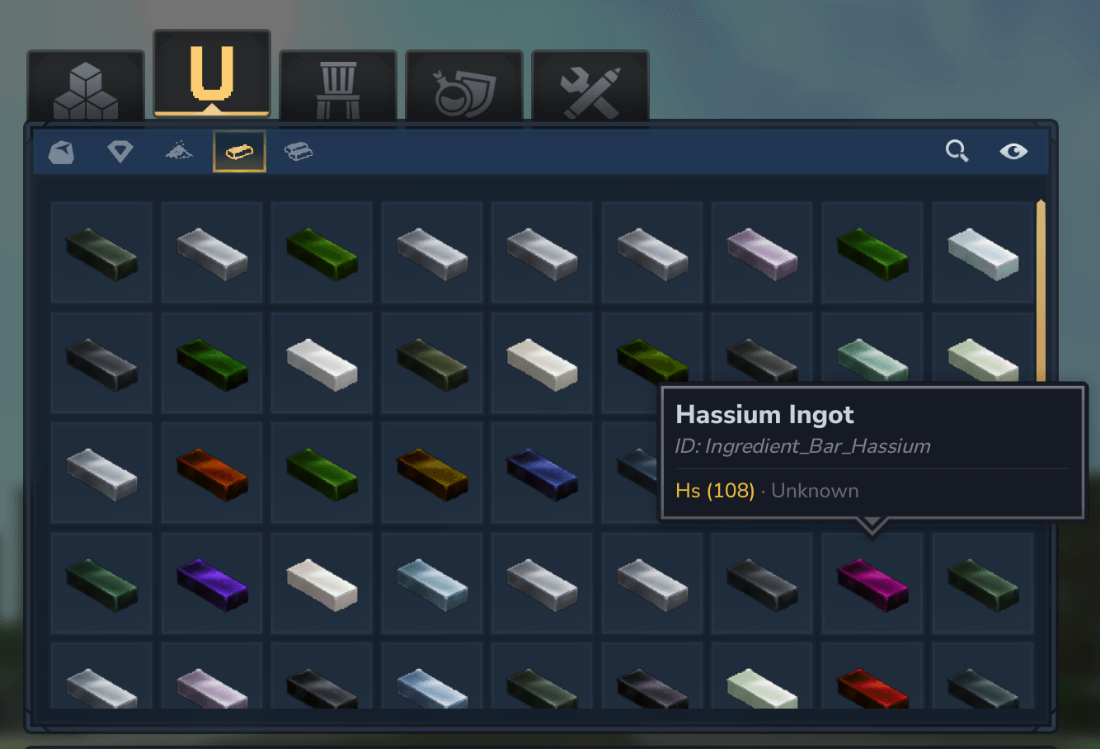The width and height of the screenshot is (1100, 749).
Task: Select the dust pile subcategory filter
Action: pos(179,151)
